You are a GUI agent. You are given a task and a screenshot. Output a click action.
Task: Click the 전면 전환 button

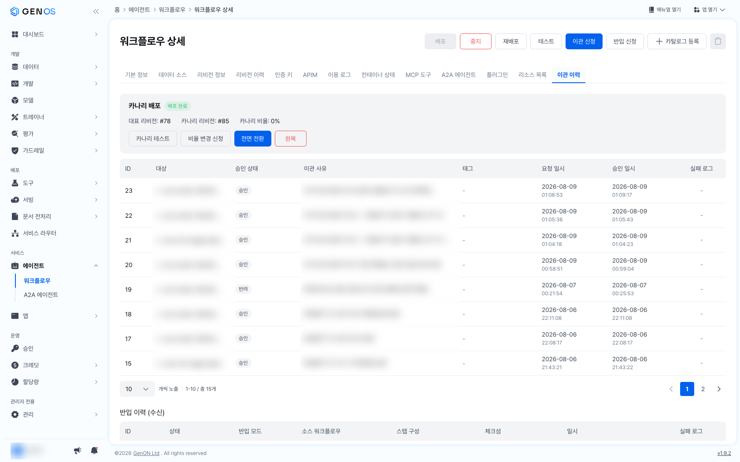click(x=253, y=139)
